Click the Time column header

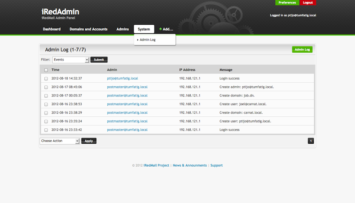pyautogui.click(x=55, y=70)
